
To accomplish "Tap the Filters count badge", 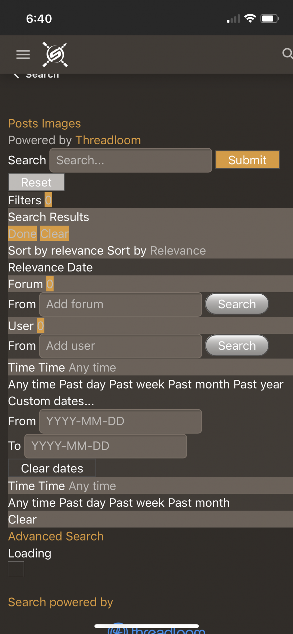I will pos(48,200).
